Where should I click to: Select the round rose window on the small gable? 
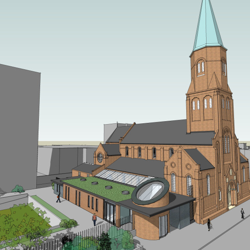(100, 158)
